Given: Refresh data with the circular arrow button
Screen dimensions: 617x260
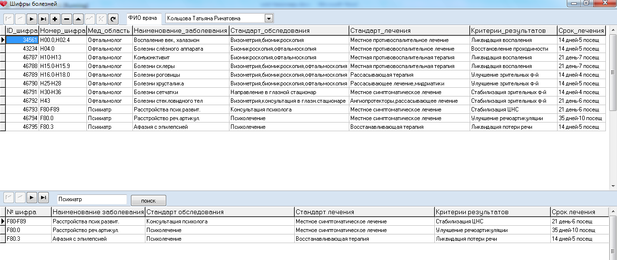Looking at the screenshot, I should click(x=113, y=19).
